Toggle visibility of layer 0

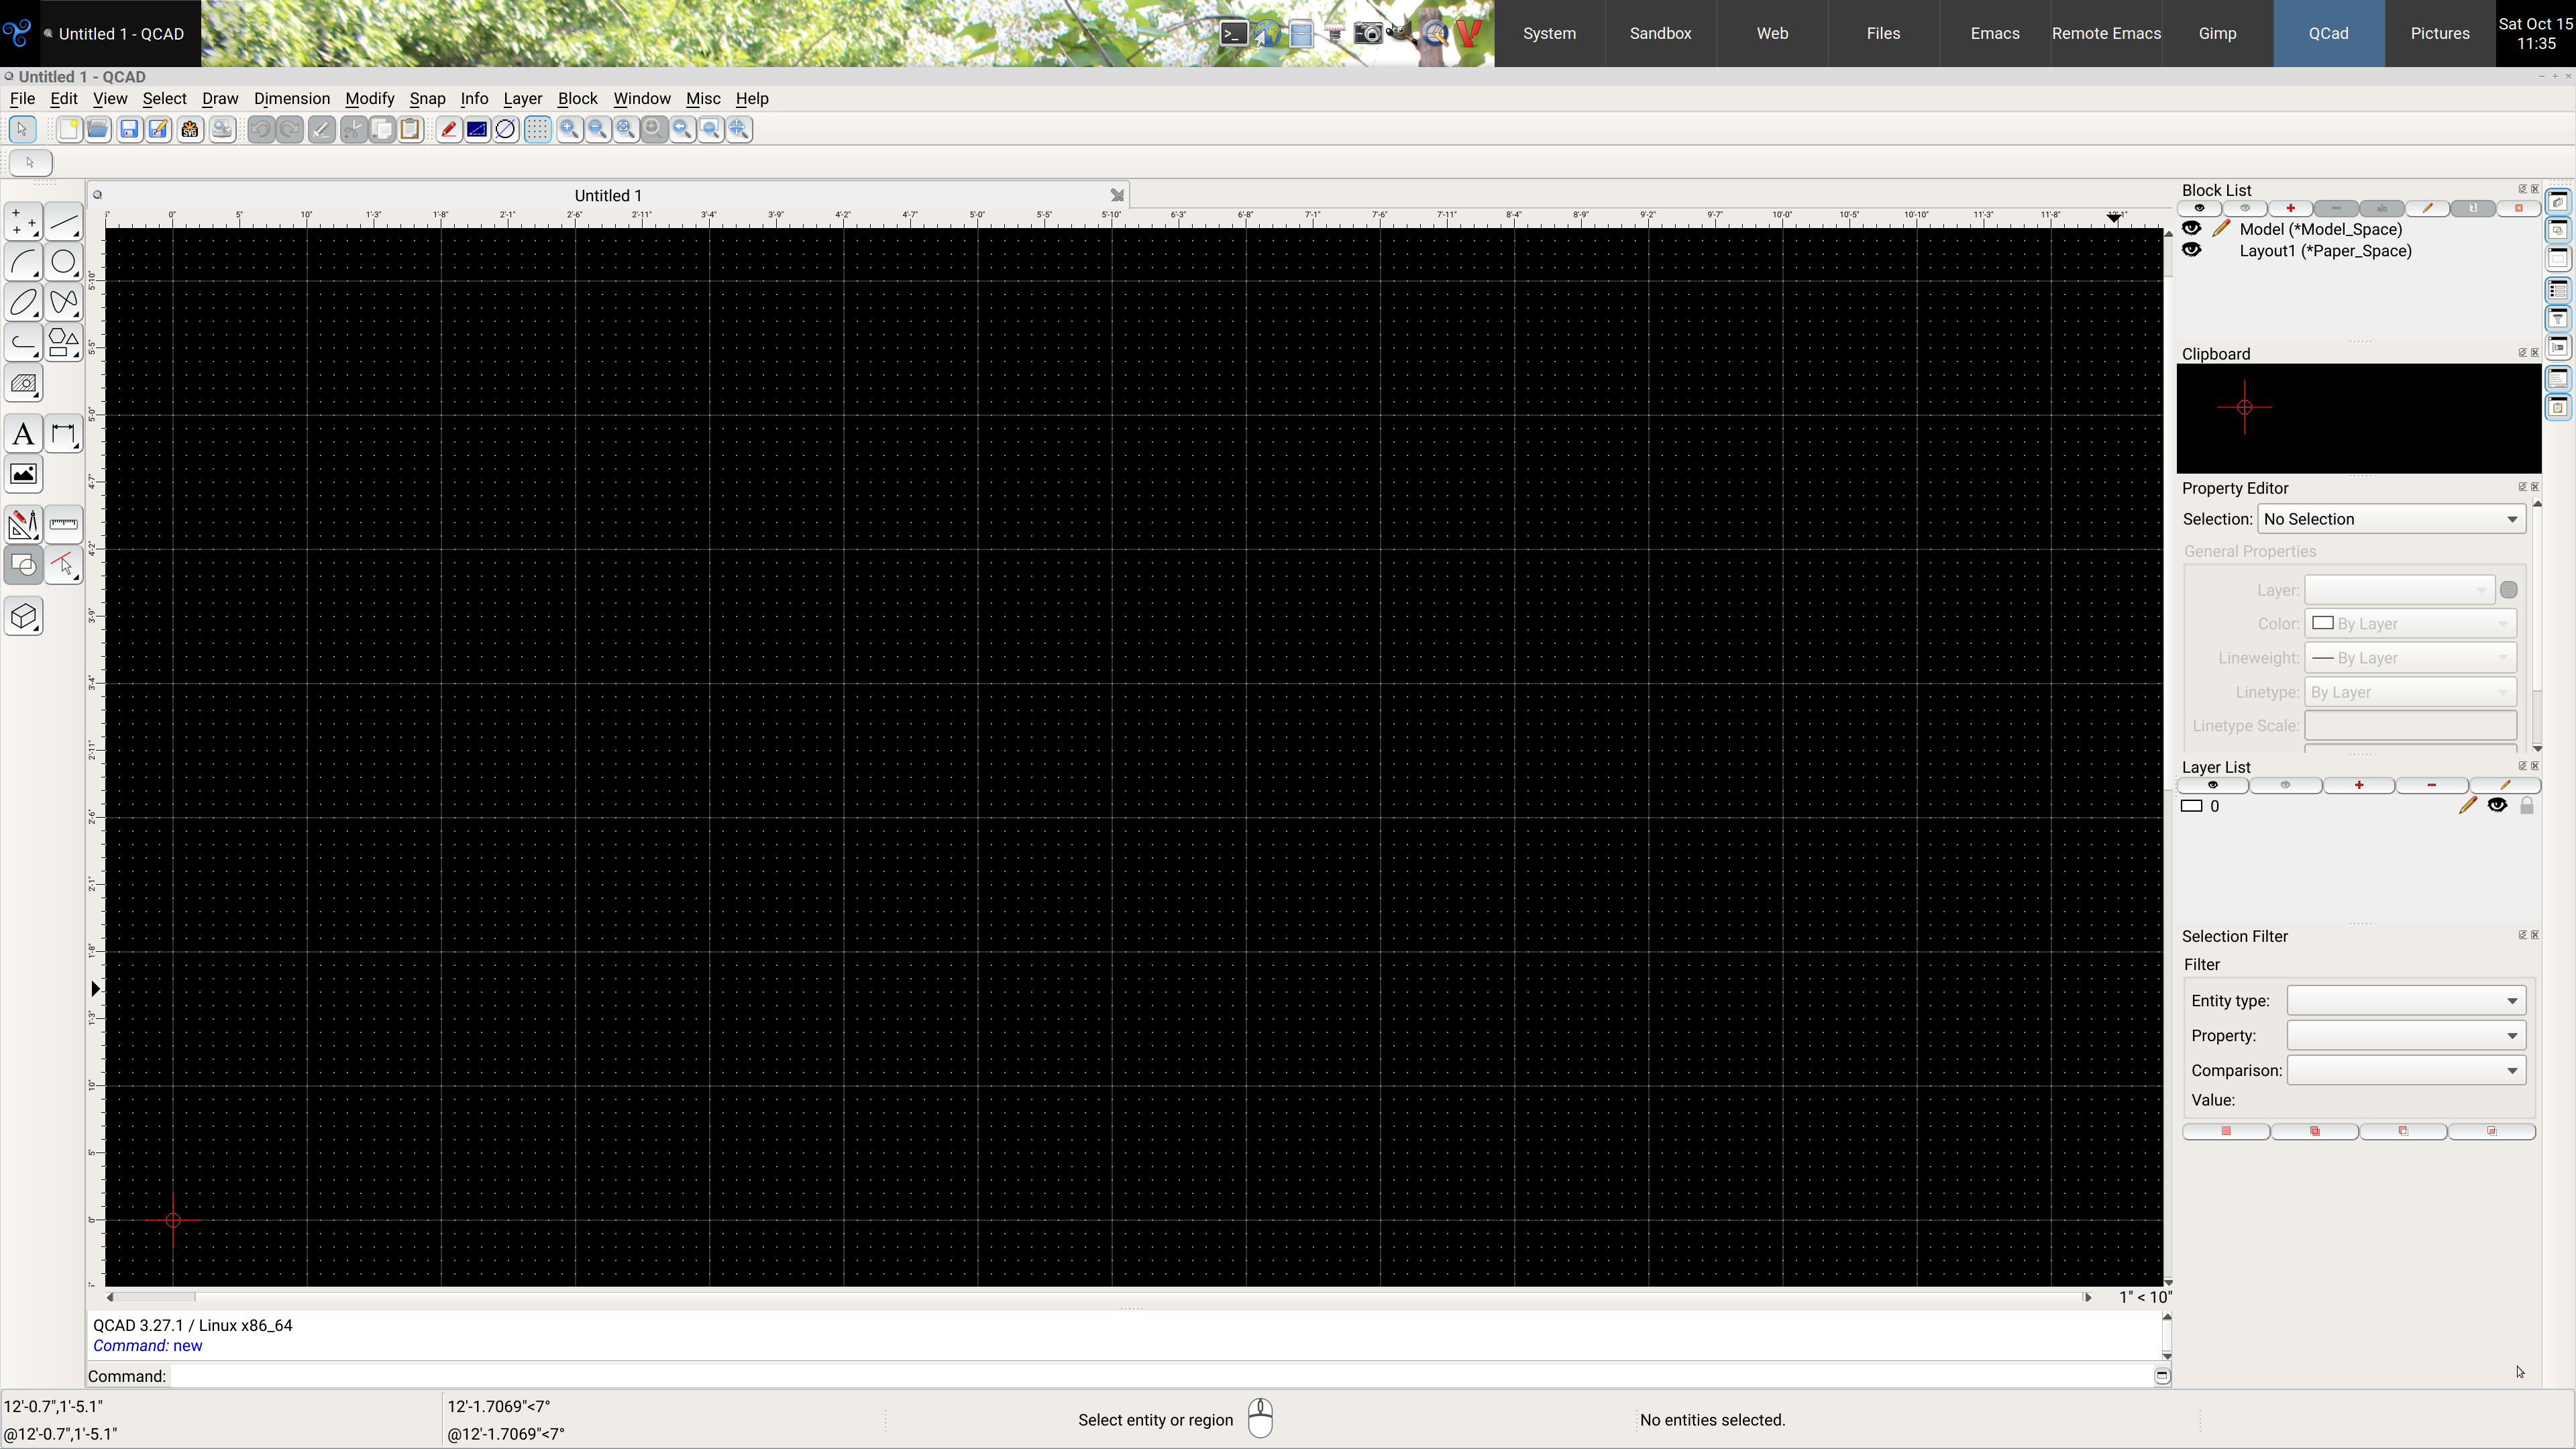2497,806
